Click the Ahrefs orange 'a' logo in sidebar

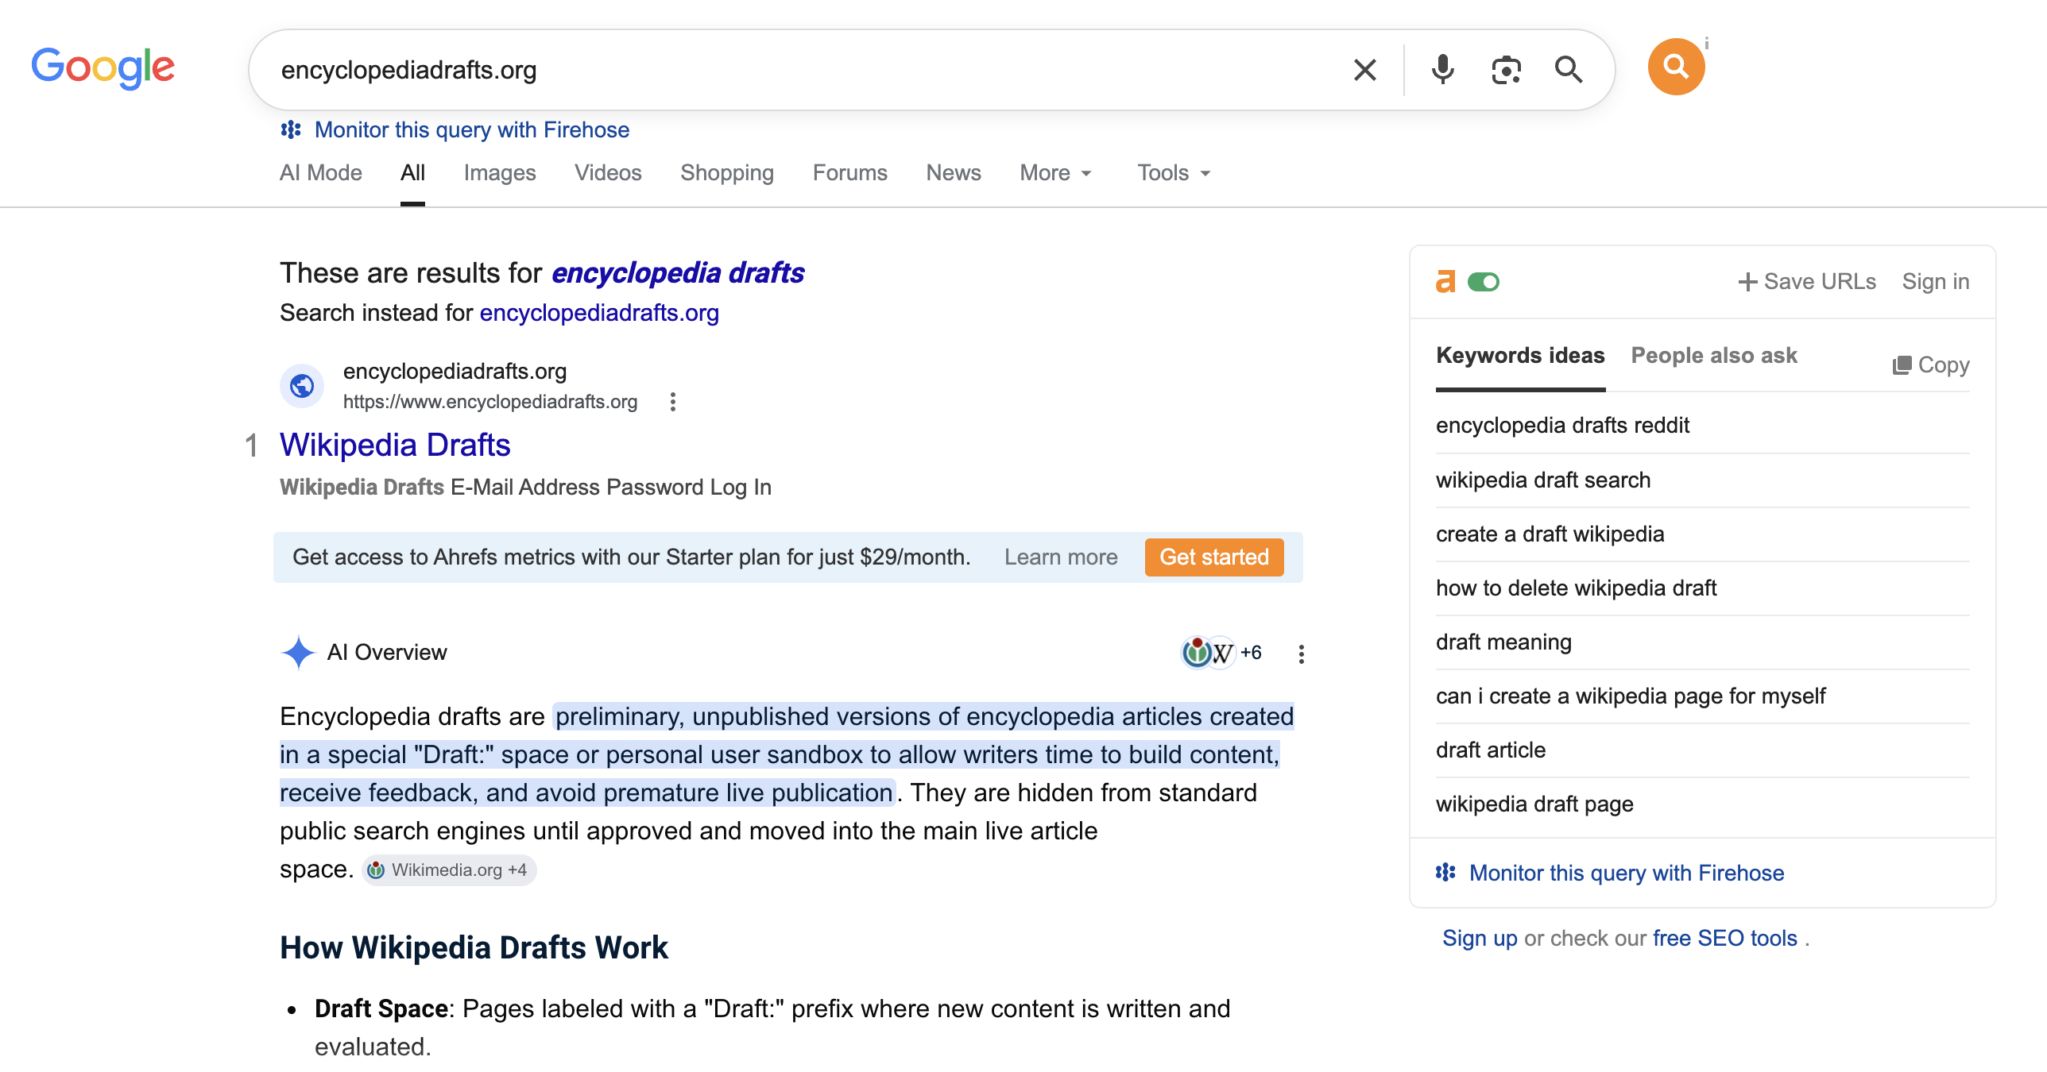(x=1445, y=282)
